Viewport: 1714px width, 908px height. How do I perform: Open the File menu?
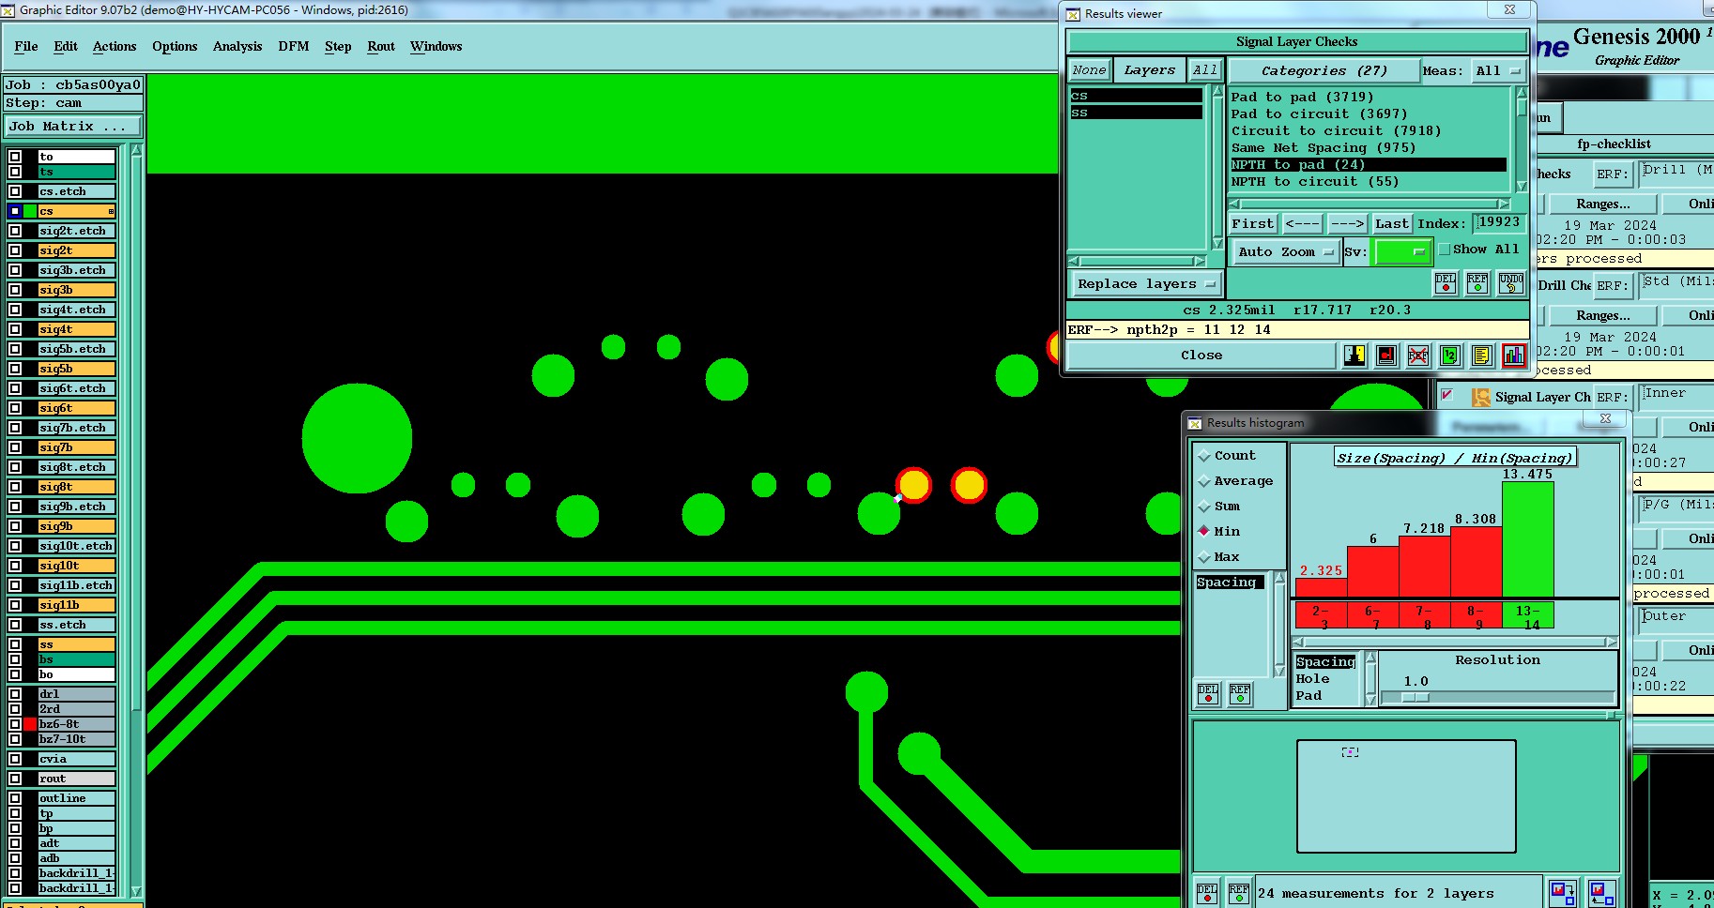click(x=26, y=47)
